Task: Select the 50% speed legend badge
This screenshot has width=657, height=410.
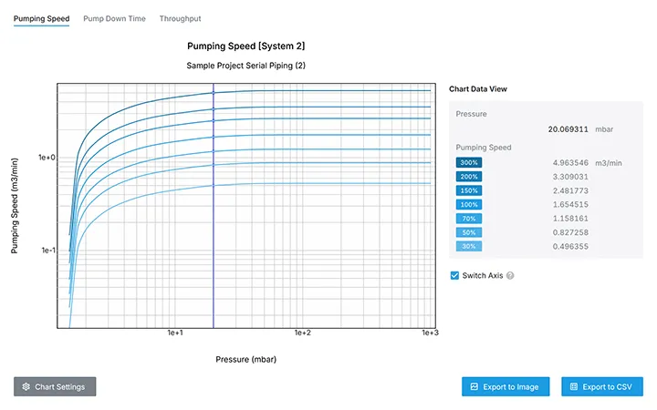Action: 469,232
